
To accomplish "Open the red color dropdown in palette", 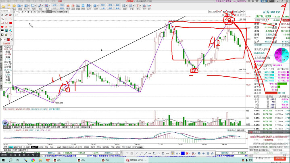I will (11, 40).
